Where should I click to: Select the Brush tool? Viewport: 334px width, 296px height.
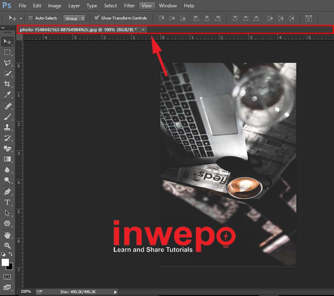point(7,116)
